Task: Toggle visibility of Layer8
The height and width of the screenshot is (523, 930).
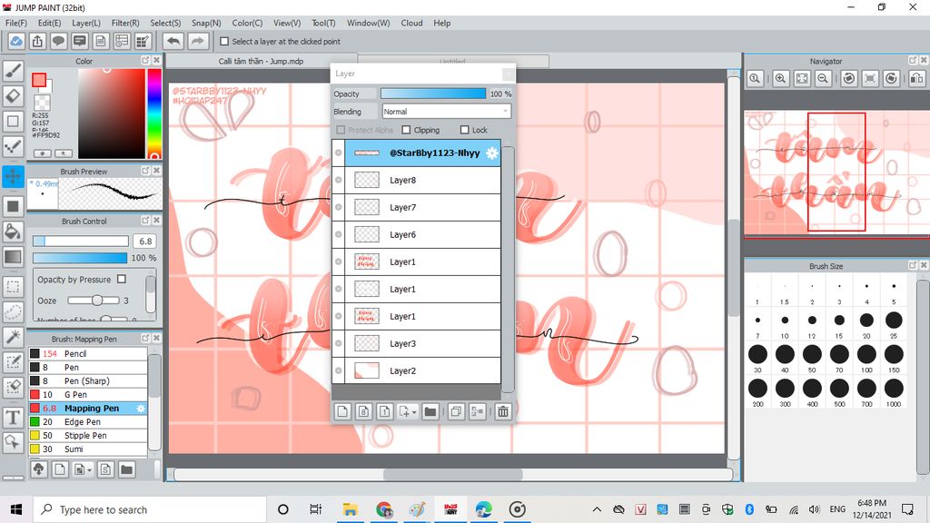Action: pyautogui.click(x=338, y=181)
